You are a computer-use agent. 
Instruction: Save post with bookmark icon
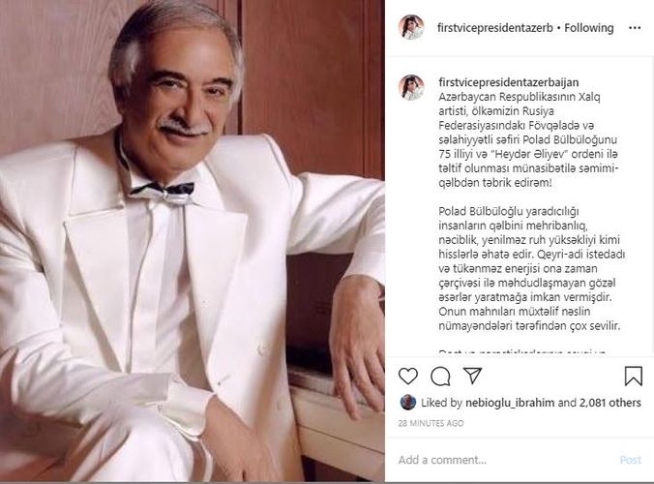[633, 376]
